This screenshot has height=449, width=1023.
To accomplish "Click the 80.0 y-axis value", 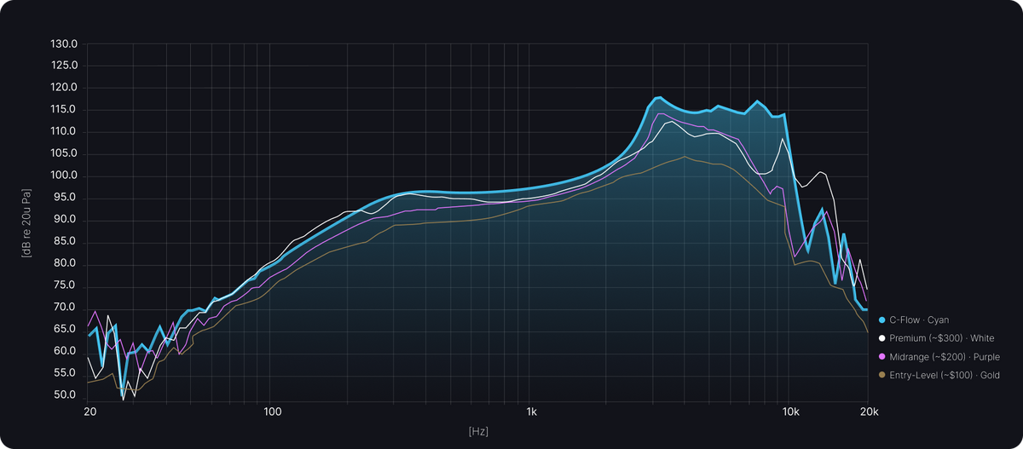I will (x=66, y=264).
